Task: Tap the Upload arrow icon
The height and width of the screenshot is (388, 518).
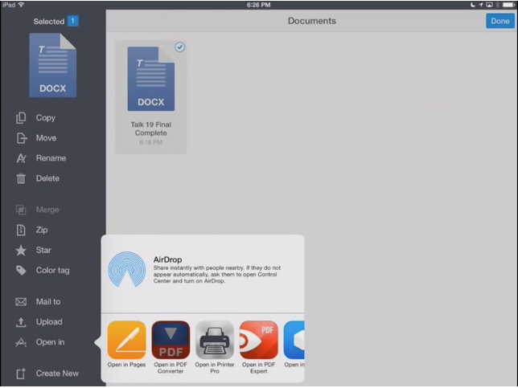Action: coord(21,322)
